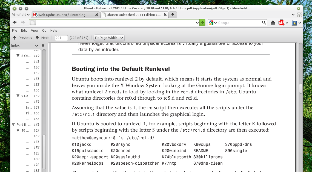Click the PDF document vertical scrollbar thumb
Viewport: 312px width, 172px height.
tap(301, 88)
